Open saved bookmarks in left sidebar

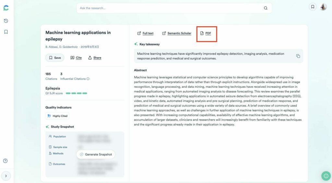click(6, 32)
